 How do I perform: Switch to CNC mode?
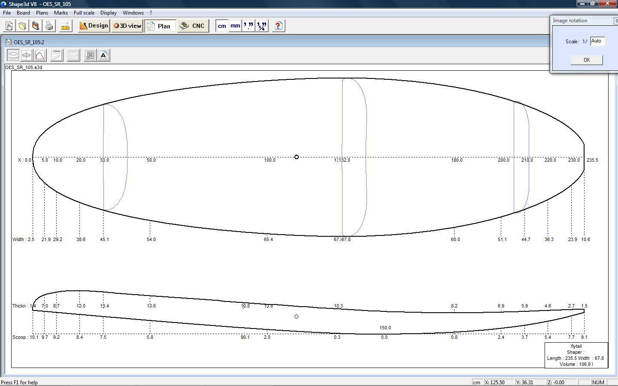click(193, 26)
